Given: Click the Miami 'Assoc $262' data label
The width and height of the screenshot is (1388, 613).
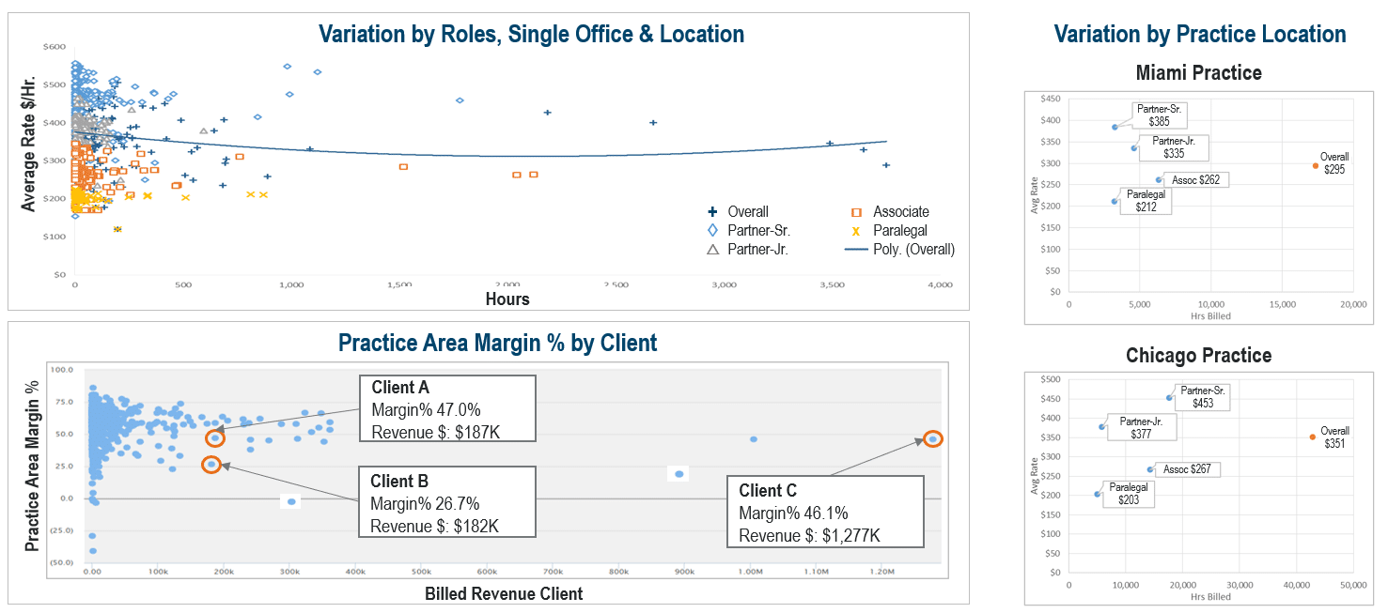Looking at the screenshot, I should pyautogui.click(x=1197, y=179).
